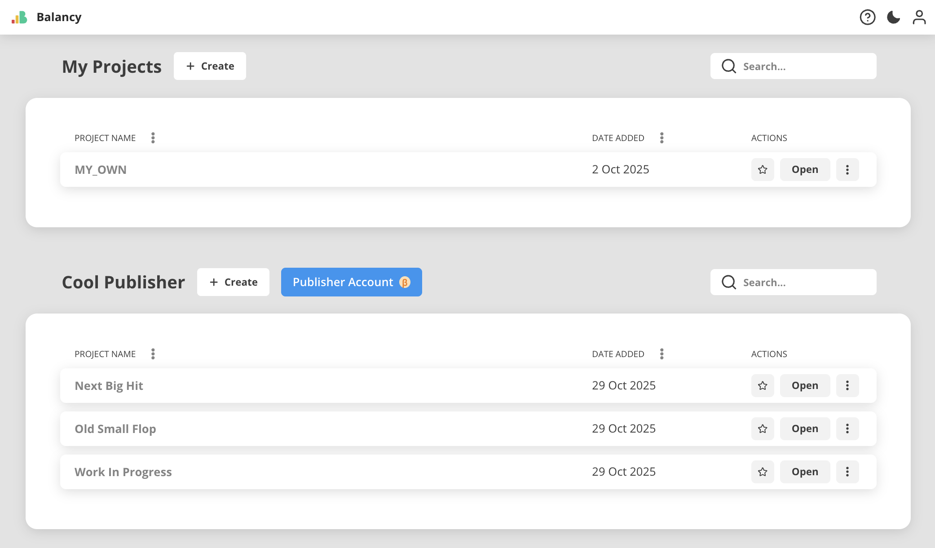The width and height of the screenshot is (935, 548).
Task: Toggle dark mode with moon icon
Action: [x=893, y=18]
